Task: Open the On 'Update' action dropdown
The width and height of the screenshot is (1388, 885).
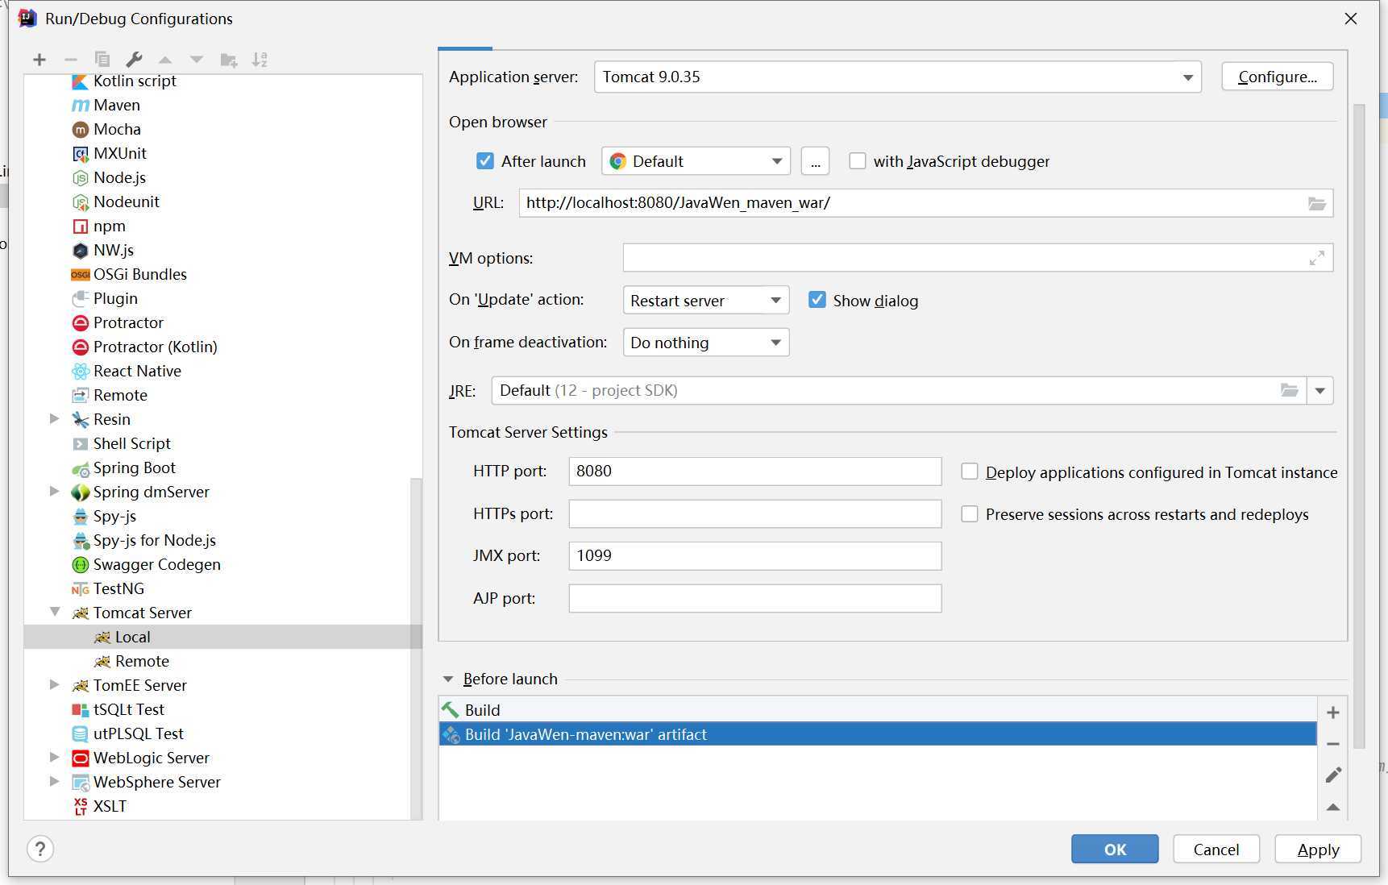Action: click(706, 301)
